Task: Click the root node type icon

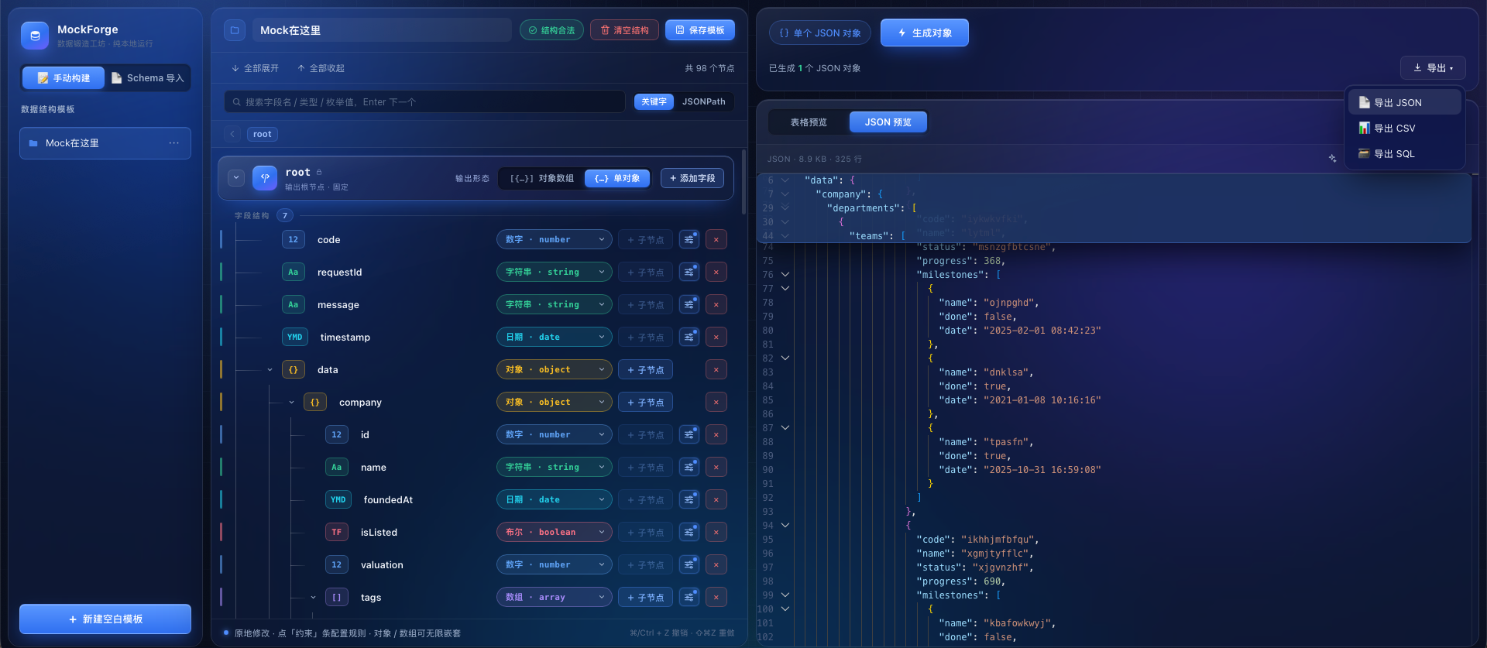Action: 265,178
